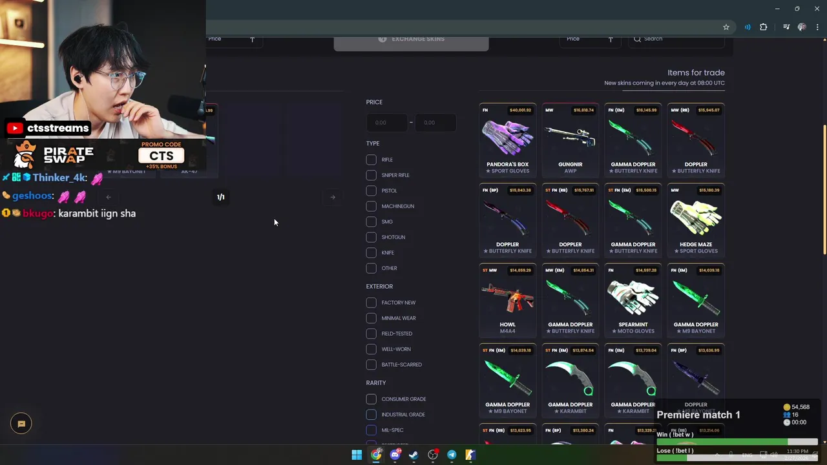Screen dimensions: 827x465
Task: Select the $15,500.15 Gamma Doppler Butterfly Knife
Action: point(633,220)
